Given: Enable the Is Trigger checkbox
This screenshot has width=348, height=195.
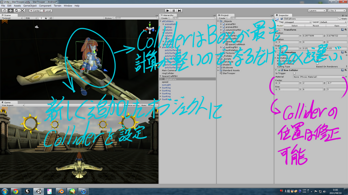Looking at the screenshot, I should (294, 73).
